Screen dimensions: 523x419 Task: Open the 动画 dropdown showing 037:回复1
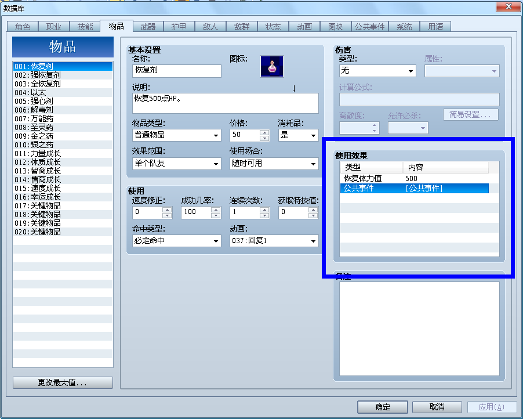pyautogui.click(x=274, y=241)
